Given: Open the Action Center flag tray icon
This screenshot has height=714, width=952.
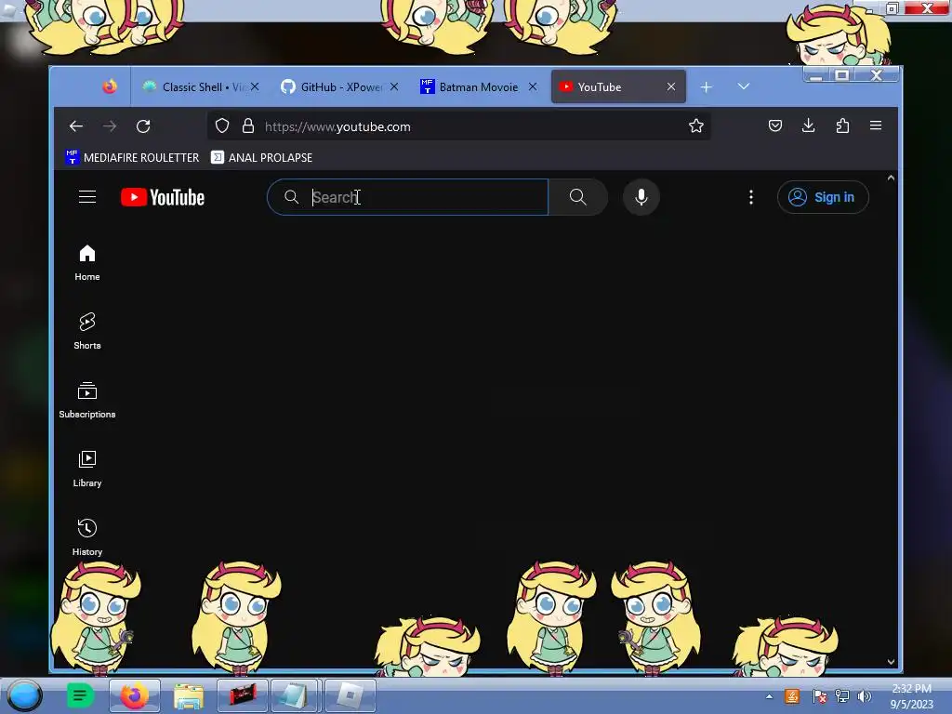Looking at the screenshot, I should (x=819, y=696).
